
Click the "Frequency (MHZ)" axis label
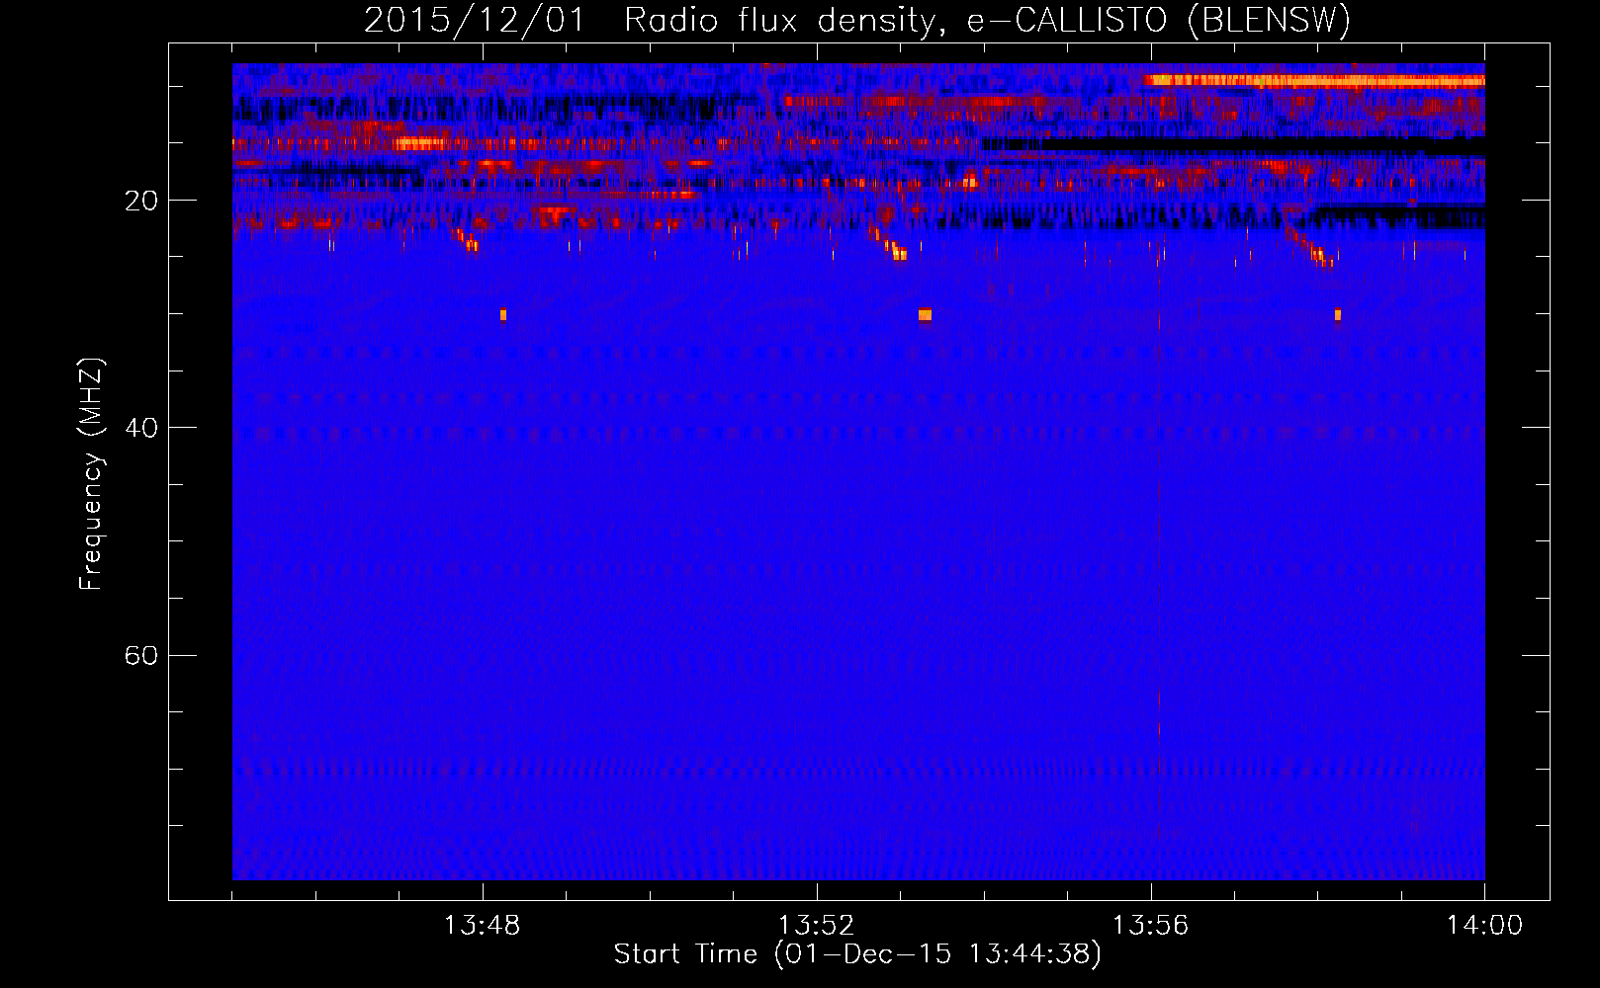(x=91, y=474)
